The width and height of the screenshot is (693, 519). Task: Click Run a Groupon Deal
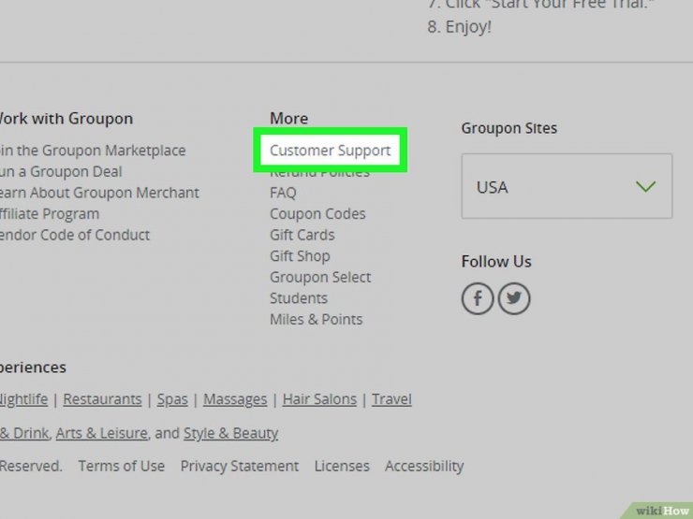pos(61,172)
